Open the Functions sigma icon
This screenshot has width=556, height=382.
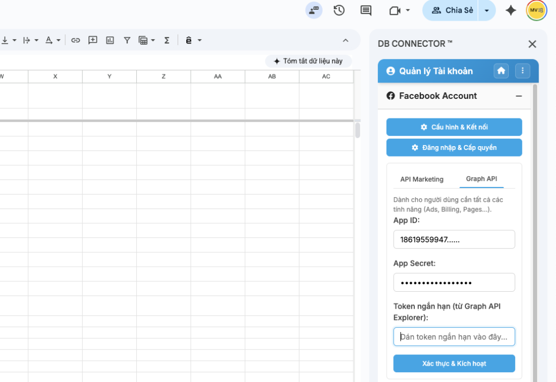[x=167, y=40]
